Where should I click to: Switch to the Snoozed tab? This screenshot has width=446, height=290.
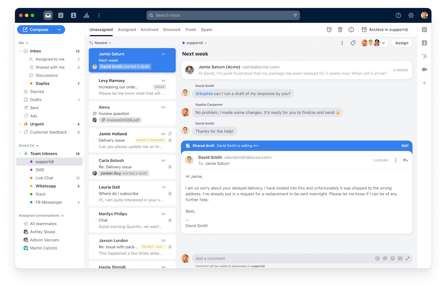click(172, 30)
